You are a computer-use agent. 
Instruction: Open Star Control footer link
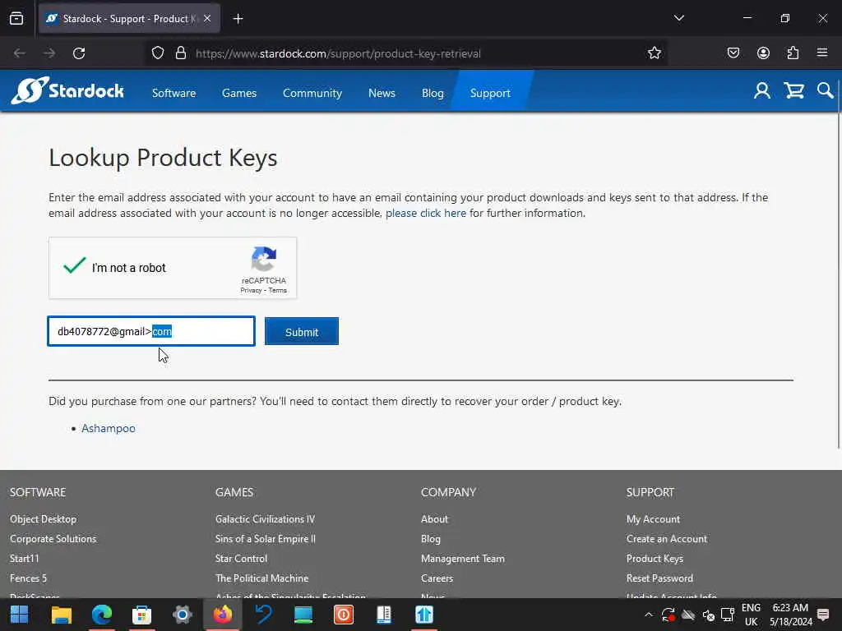point(241,559)
